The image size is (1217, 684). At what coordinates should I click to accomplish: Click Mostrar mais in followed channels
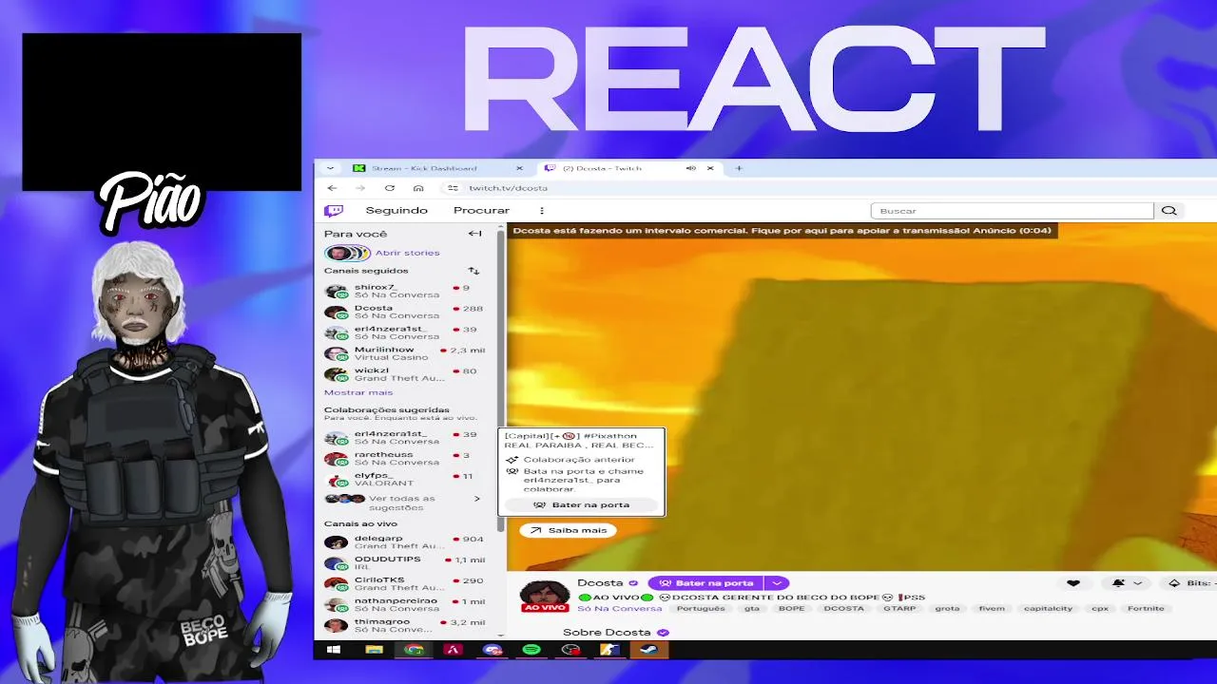[x=358, y=392]
